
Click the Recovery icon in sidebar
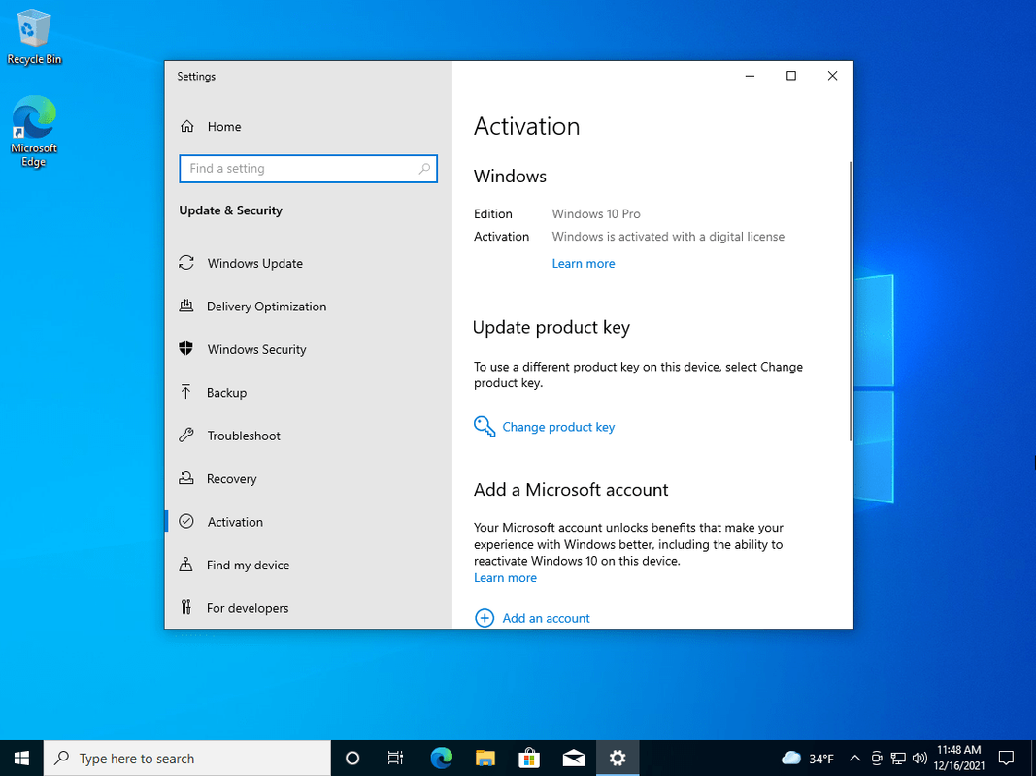point(186,478)
